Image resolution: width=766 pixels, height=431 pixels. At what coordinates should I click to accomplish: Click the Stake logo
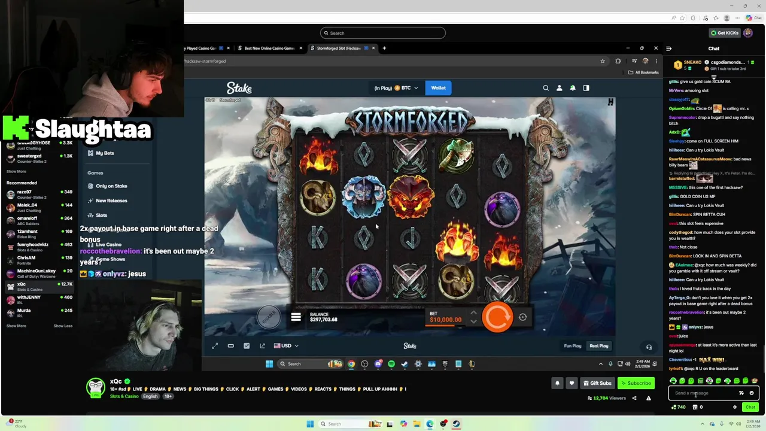(239, 88)
